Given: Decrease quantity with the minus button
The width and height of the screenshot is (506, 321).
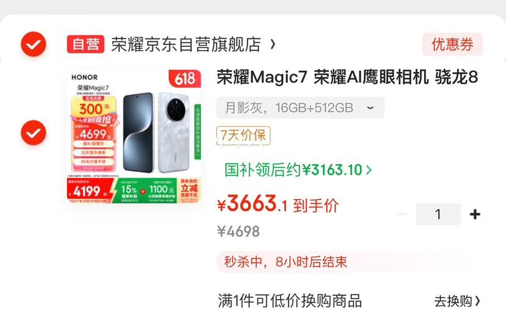Looking at the screenshot, I should point(402,214).
